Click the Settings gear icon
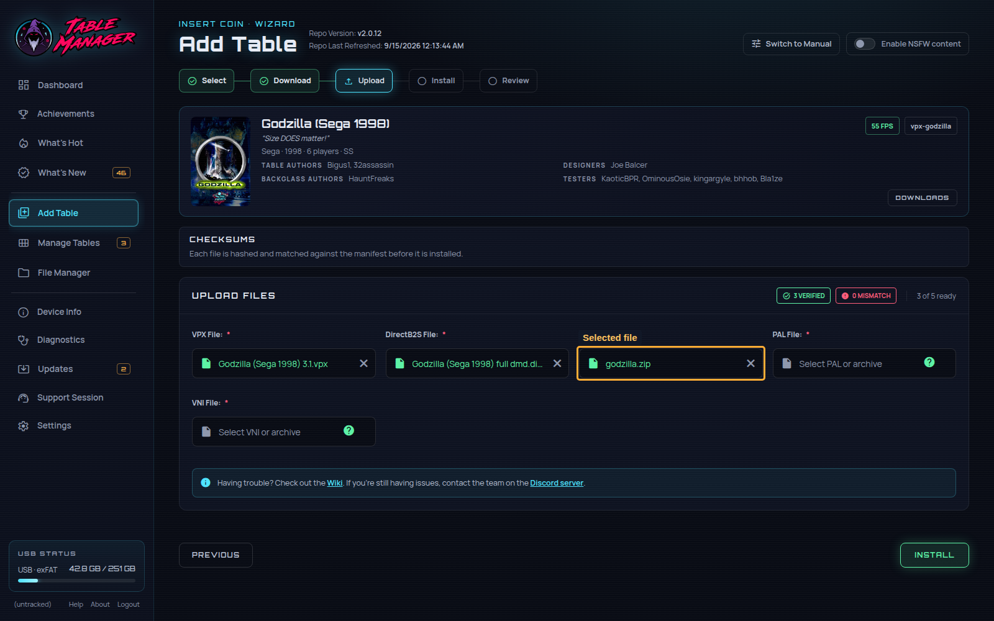This screenshot has width=994, height=621. (24, 425)
